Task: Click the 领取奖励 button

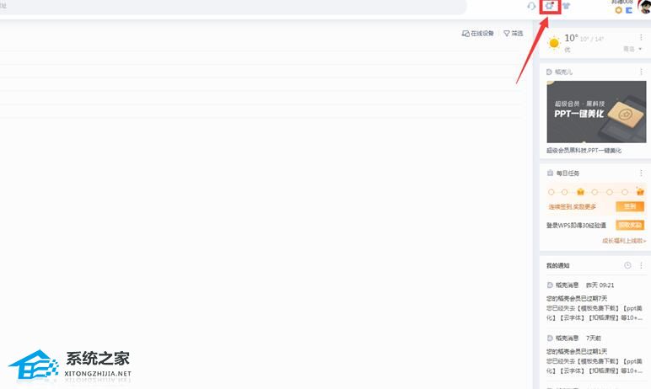Action: tap(630, 225)
